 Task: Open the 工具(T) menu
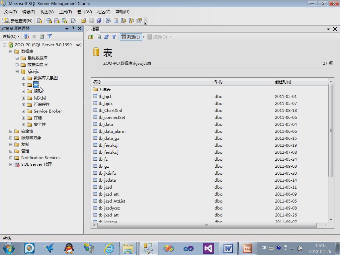point(65,12)
